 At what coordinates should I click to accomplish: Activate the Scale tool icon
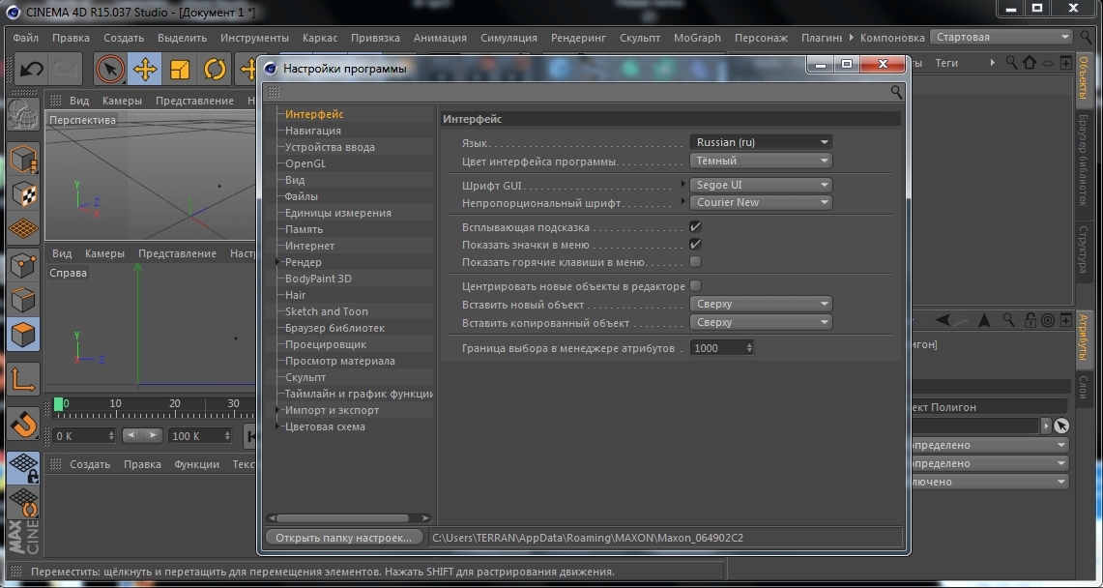[x=180, y=69]
